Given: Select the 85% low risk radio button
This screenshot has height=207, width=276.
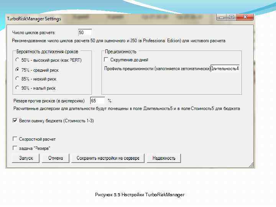Looking at the screenshot, I should (x=17, y=79).
